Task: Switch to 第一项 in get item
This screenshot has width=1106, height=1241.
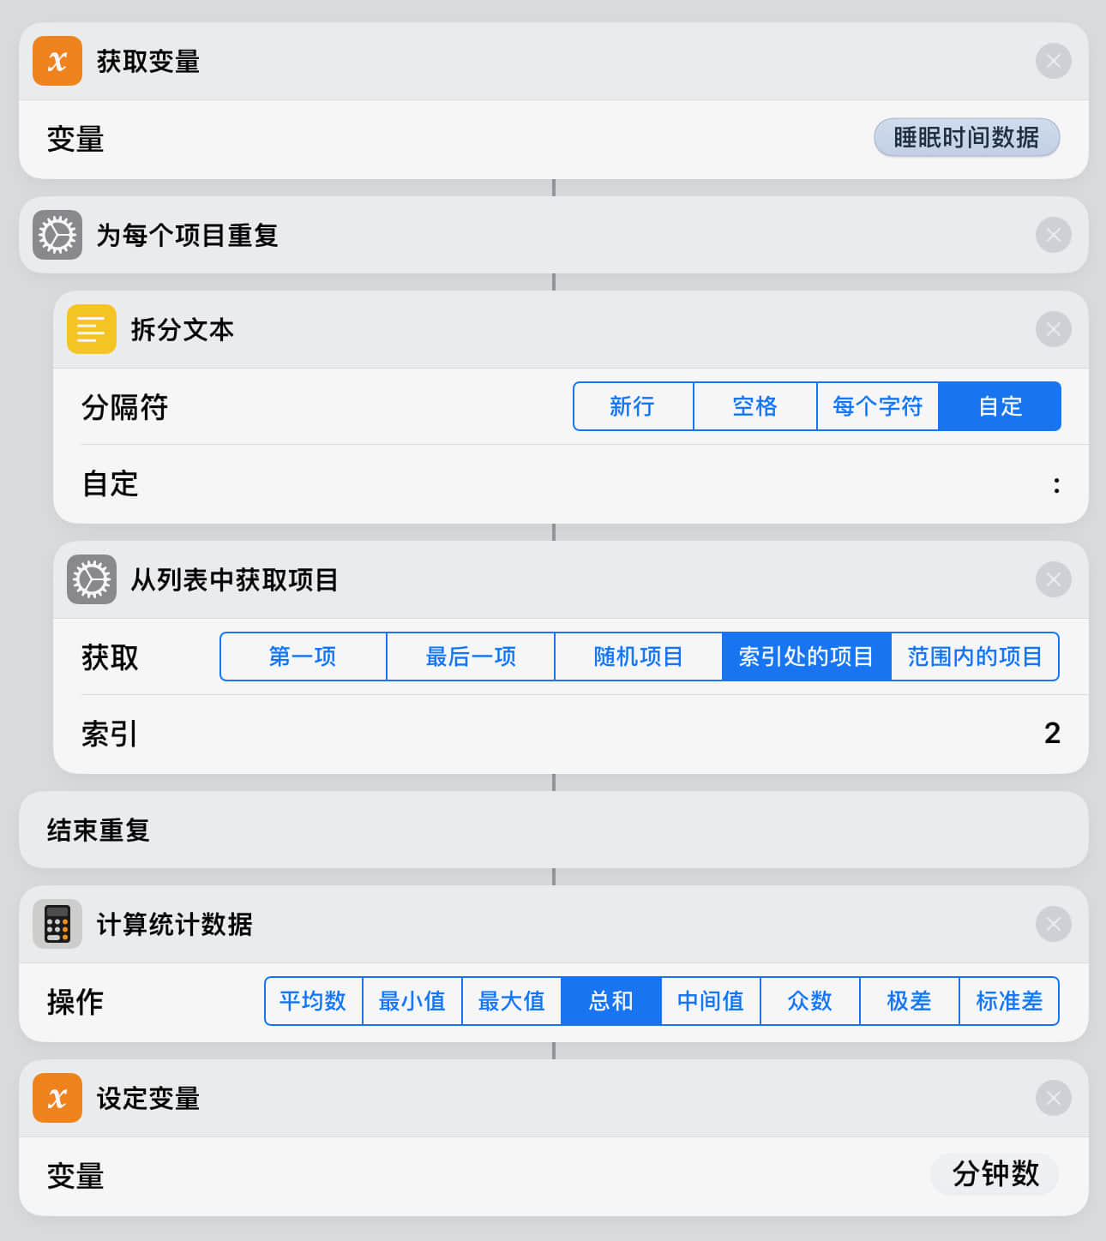Action: [303, 656]
